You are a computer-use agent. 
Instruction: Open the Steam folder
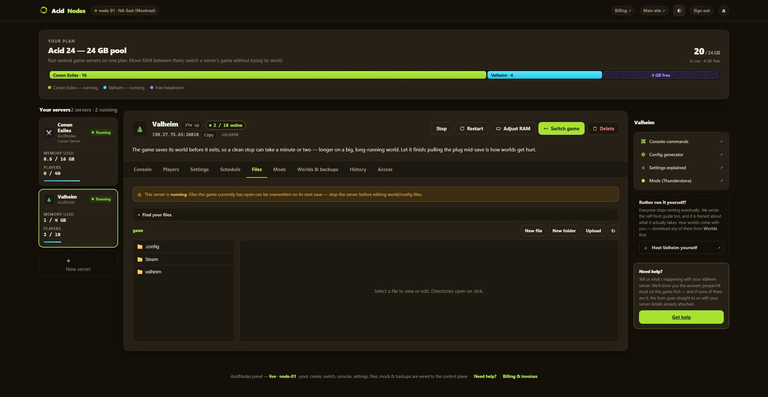coord(184,259)
